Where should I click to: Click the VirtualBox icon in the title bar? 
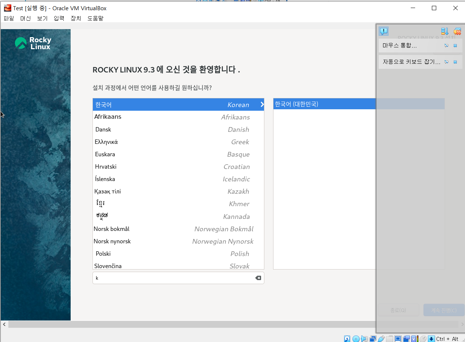coord(8,8)
